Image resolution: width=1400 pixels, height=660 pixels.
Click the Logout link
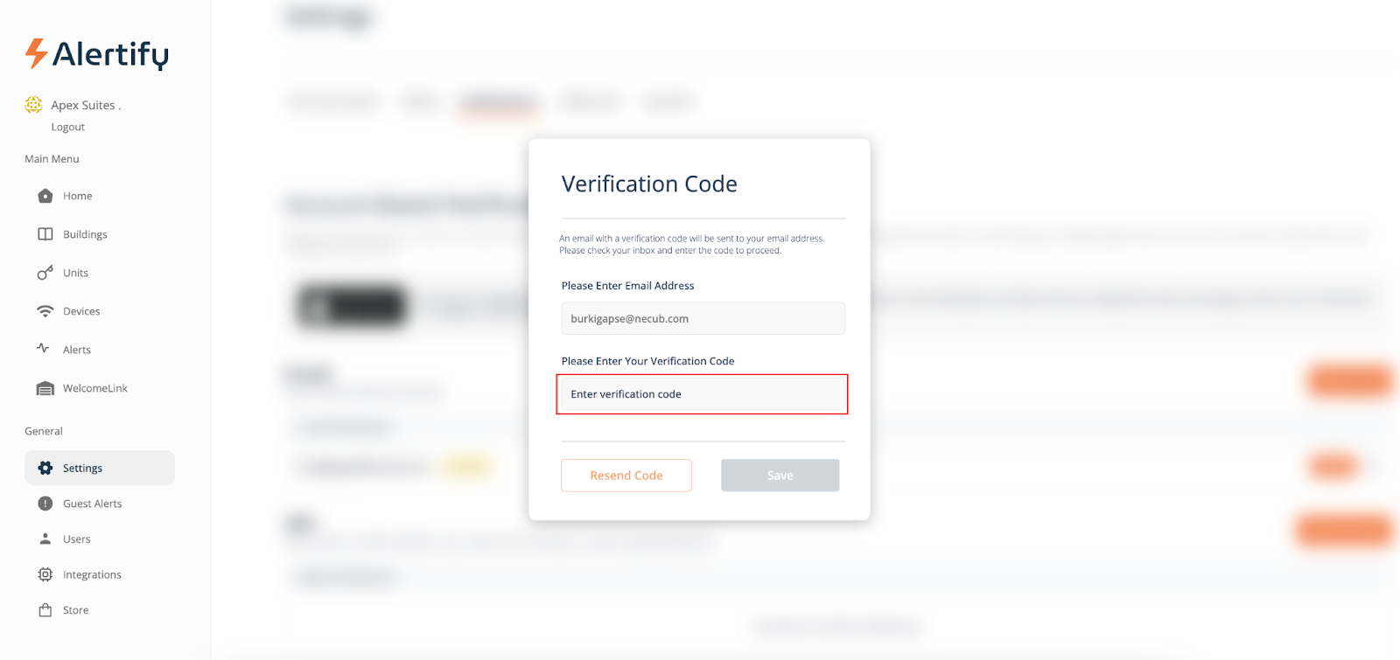pos(67,127)
